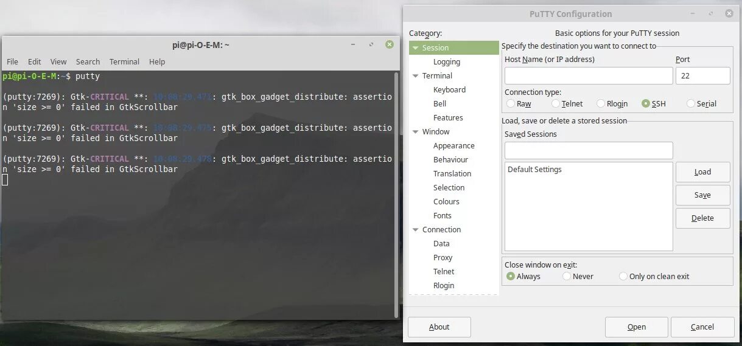Maximize the terminal window
Screen dimensions: 742x346
point(371,44)
